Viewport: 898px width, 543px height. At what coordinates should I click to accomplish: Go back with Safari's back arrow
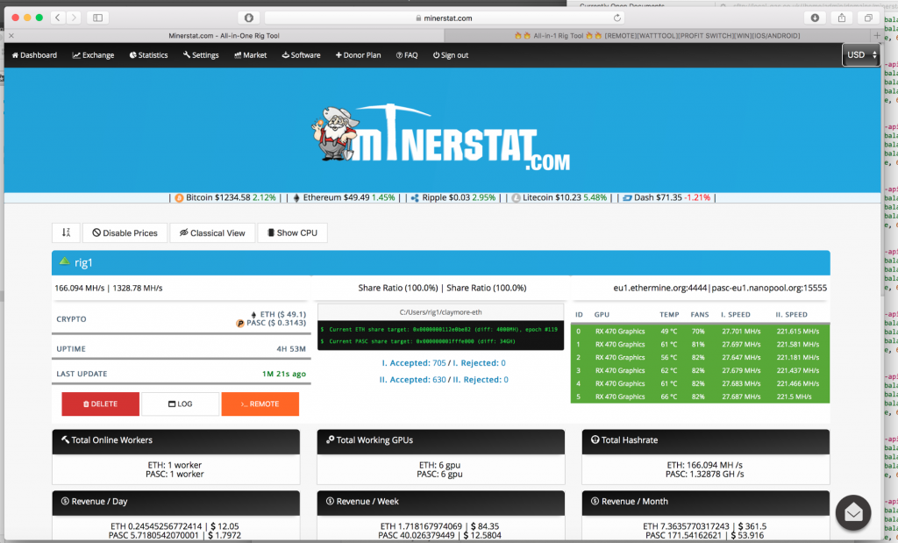click(x=57, y=18)
